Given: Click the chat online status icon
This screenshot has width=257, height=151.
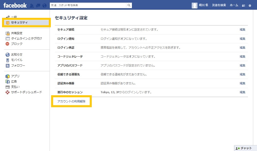Looking at the screenshot, I should pyautogui.click(x=238, y=148).
